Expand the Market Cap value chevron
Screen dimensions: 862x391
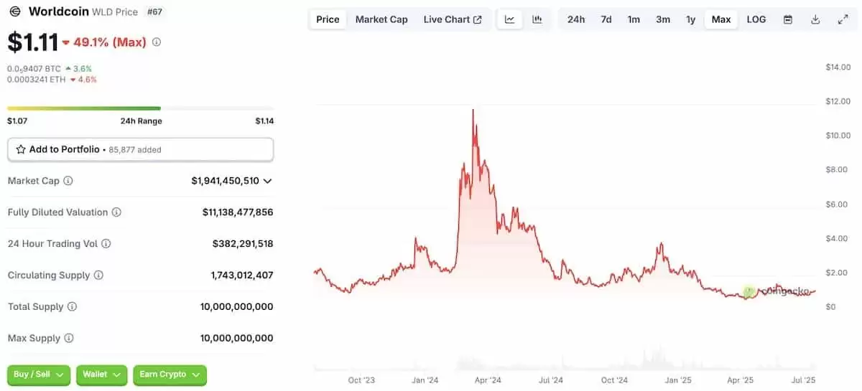(x=267, y=181)
